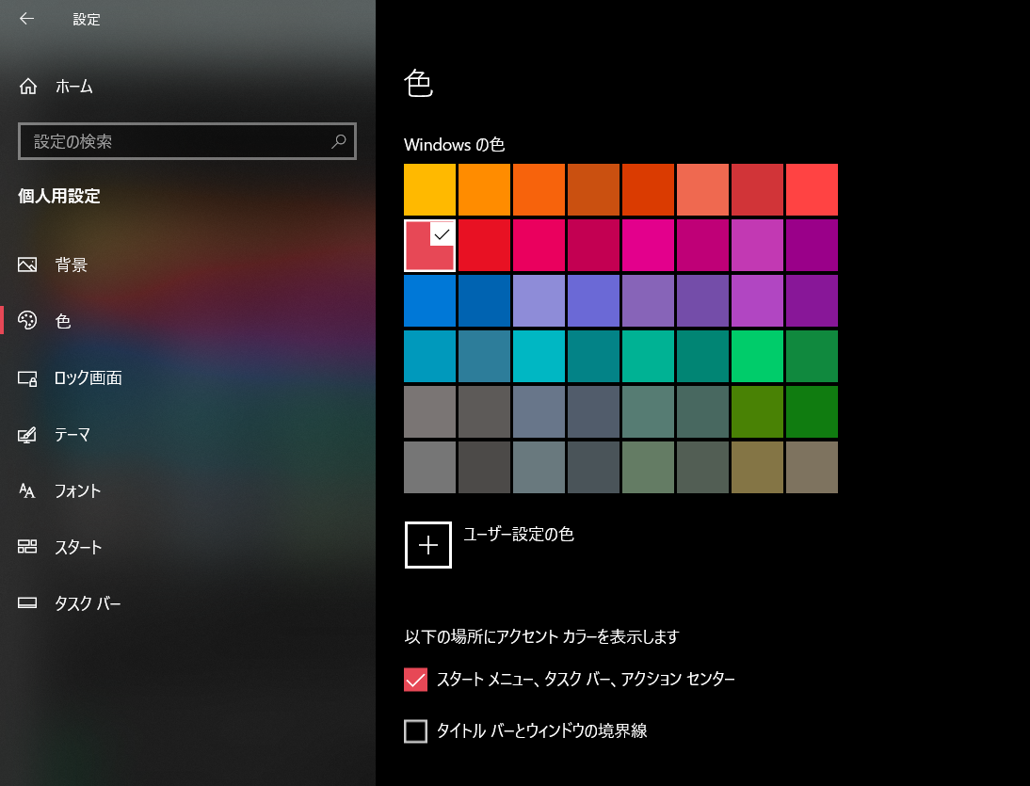Choose the dark green swatch ending the fifth row
Viewport: 1030px width, 786px height.
coord(812,411)
